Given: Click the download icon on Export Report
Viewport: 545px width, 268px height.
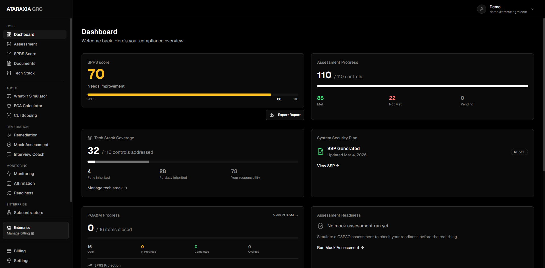Looking at the screenshot, I should pos(272,115).
